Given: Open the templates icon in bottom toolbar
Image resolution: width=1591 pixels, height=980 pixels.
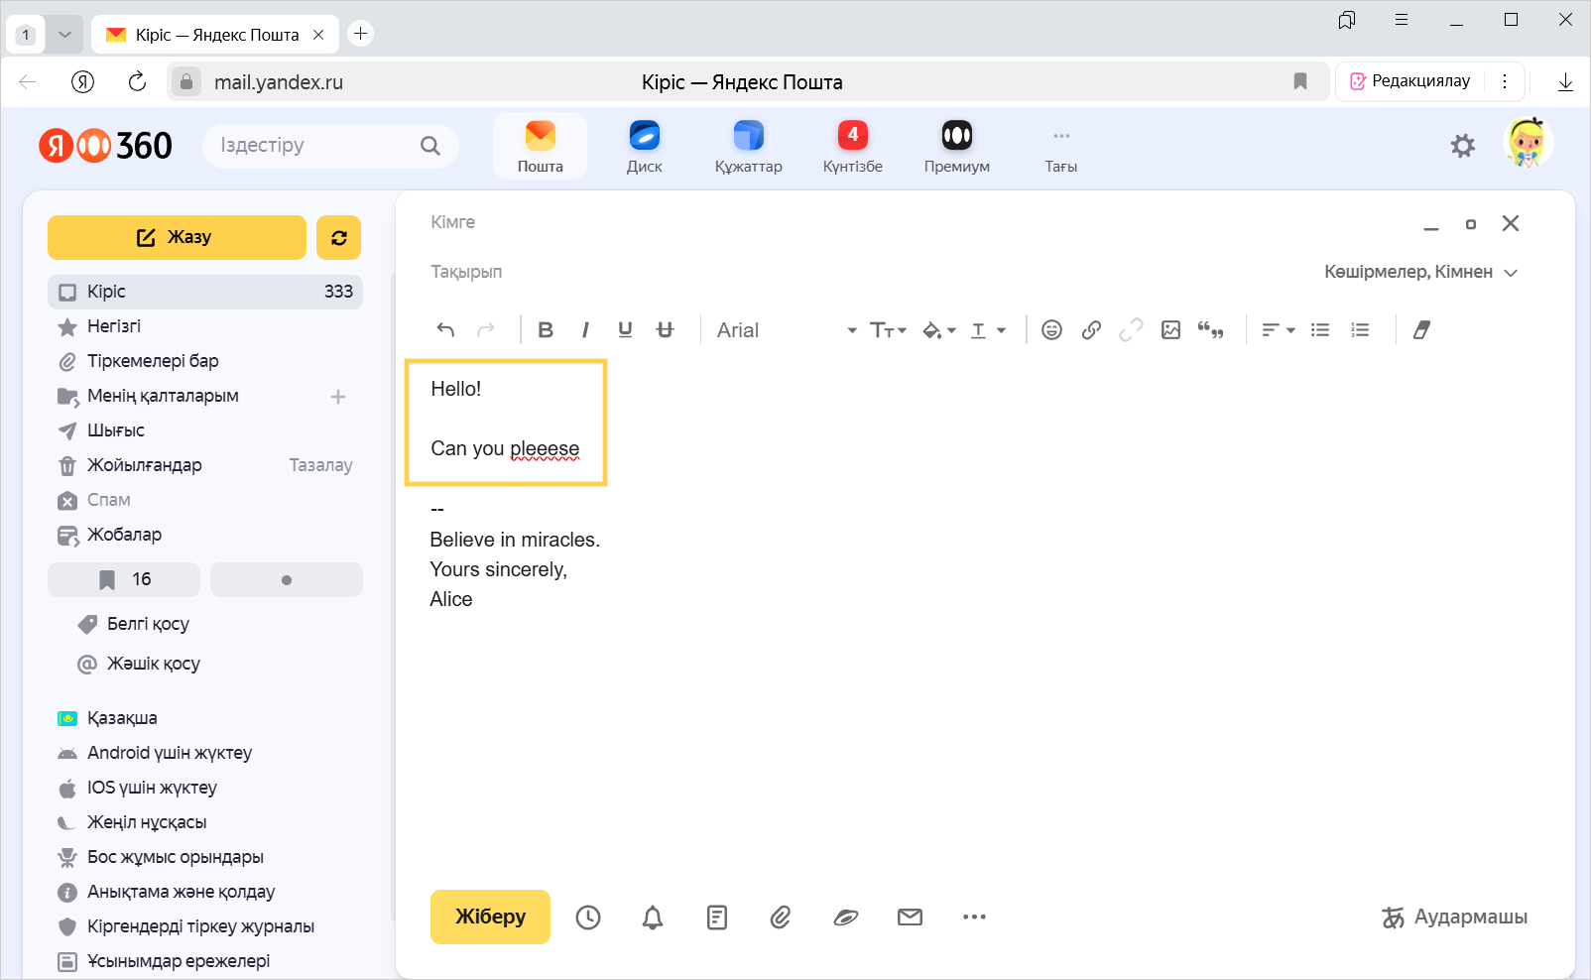Looking at the screenshot, I should point(717,918).
